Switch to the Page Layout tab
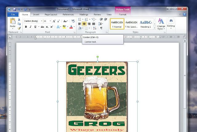197x132 pixels. pyautogui.click(x=51, y=14)
